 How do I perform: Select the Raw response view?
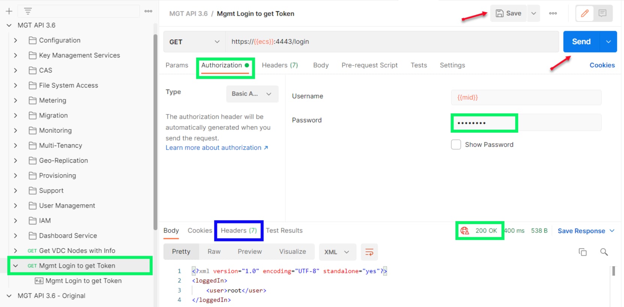[214, 252]
